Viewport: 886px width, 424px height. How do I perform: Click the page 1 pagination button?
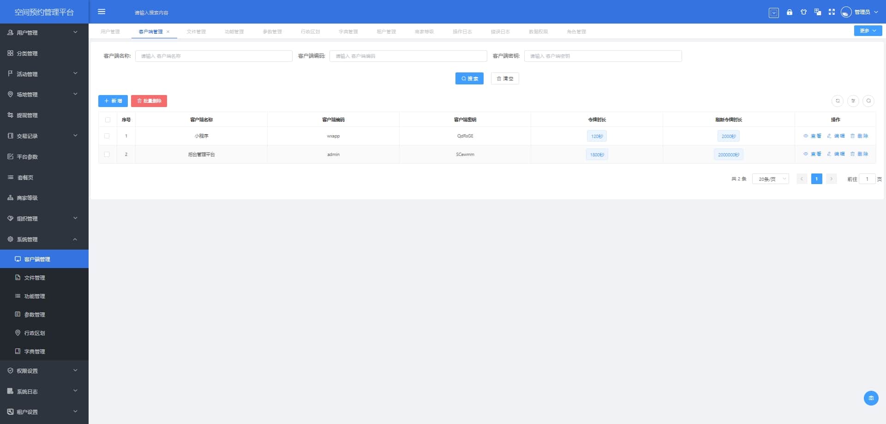click(816, 179)
